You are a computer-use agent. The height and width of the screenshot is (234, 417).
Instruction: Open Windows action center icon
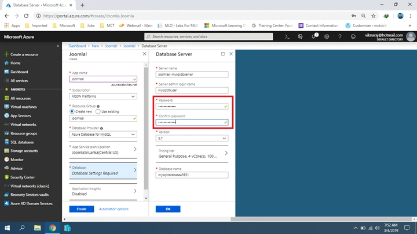click(407, 228)
